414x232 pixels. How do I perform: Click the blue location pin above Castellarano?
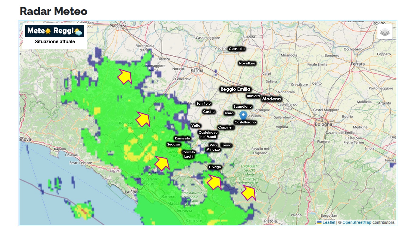point(243,115)
